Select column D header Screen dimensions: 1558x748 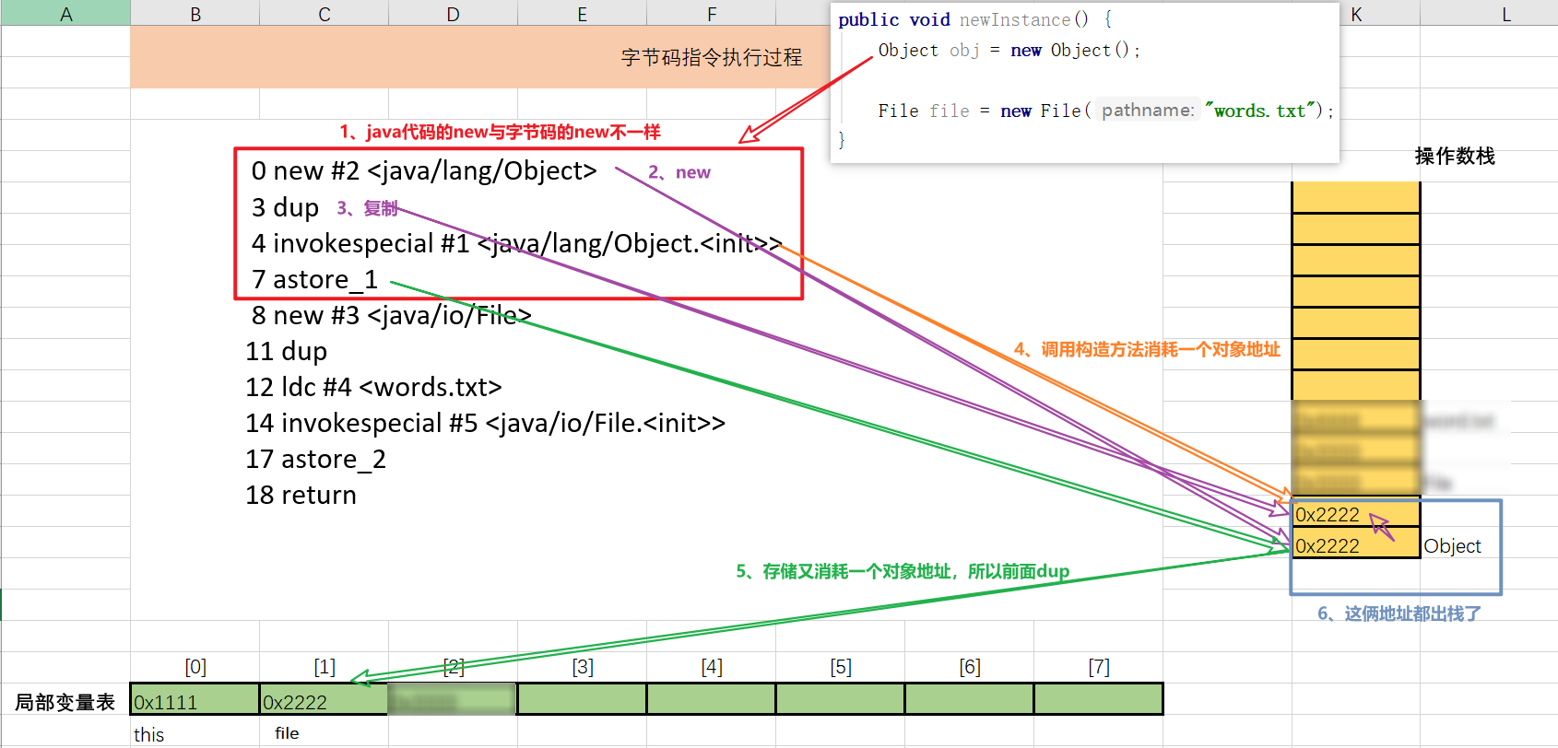pos(454,13)
